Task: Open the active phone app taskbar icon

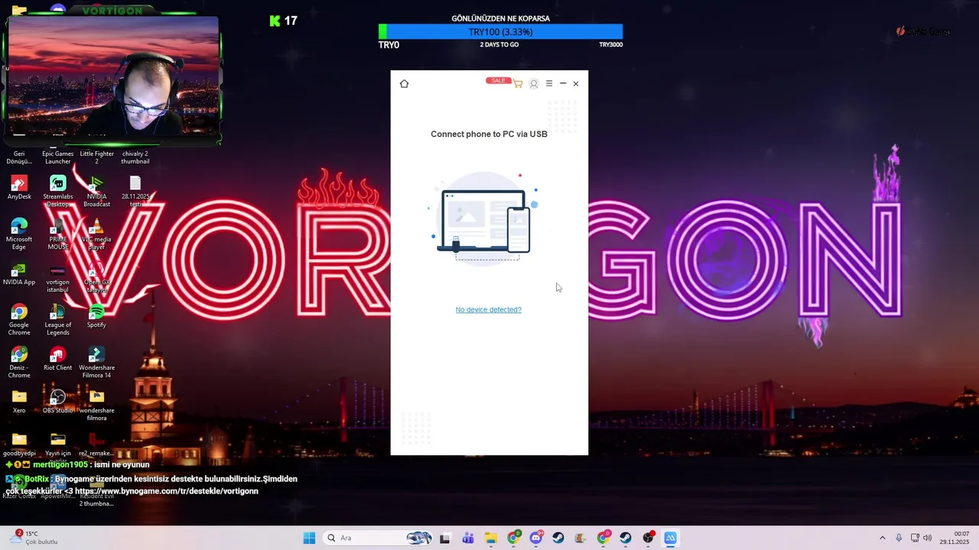Action: [x=671, y=538]
